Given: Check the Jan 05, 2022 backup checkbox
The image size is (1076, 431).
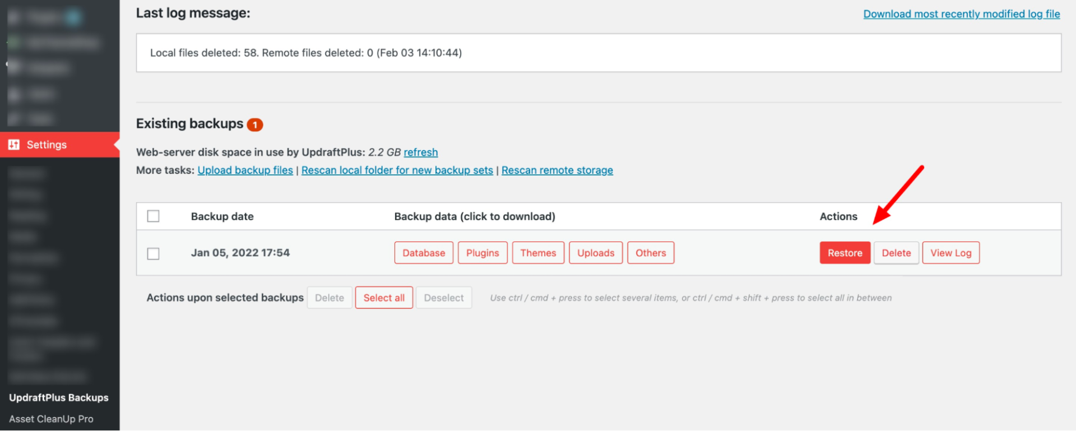Looking at the screenshot, I should tap(153, 253).
